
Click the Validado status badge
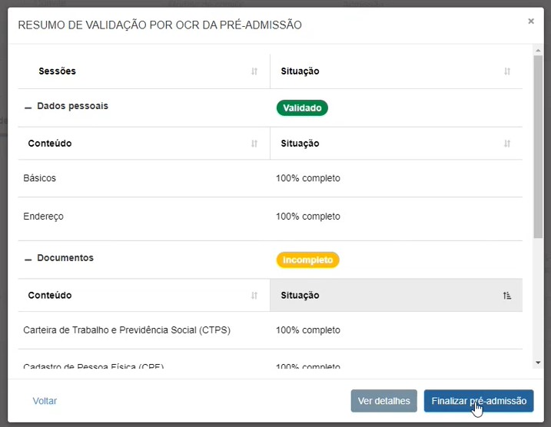pyautogui.click(x=302, y=108)
